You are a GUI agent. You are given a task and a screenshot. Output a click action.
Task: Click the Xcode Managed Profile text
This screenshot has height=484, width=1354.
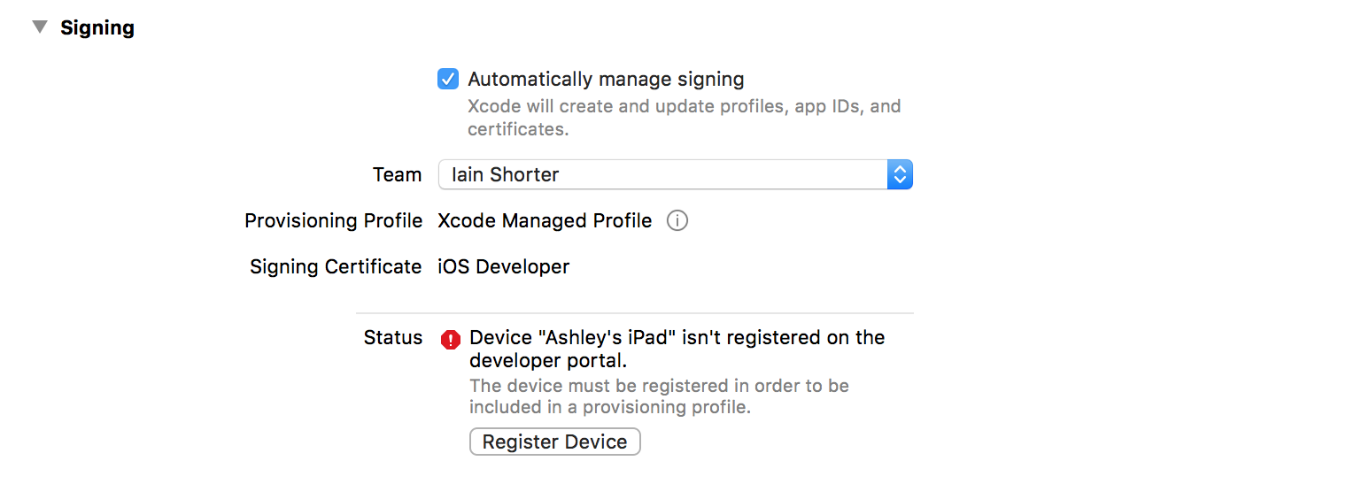(x=545, y=220)
